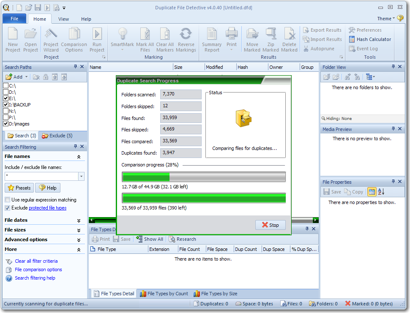Open the file names filter combo dropdown
This screenshot has height=313, width=410.
[81, 177]
